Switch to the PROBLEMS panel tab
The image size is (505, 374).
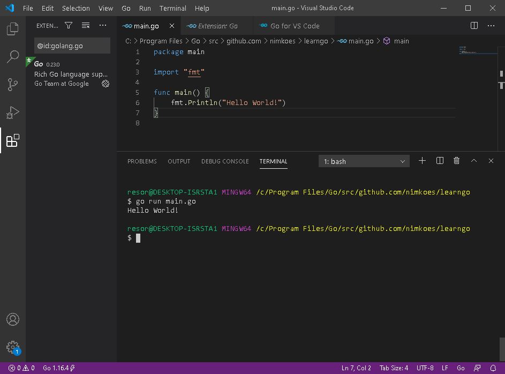pos(142,161)
